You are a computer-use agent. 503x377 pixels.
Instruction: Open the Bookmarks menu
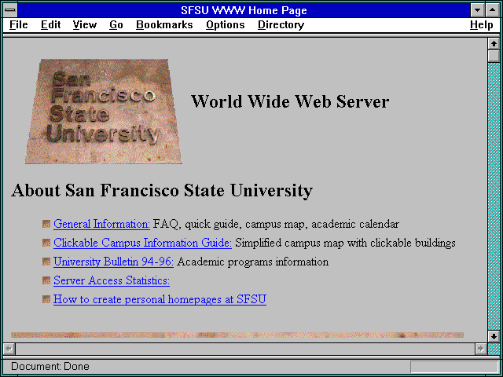[164, 25]
